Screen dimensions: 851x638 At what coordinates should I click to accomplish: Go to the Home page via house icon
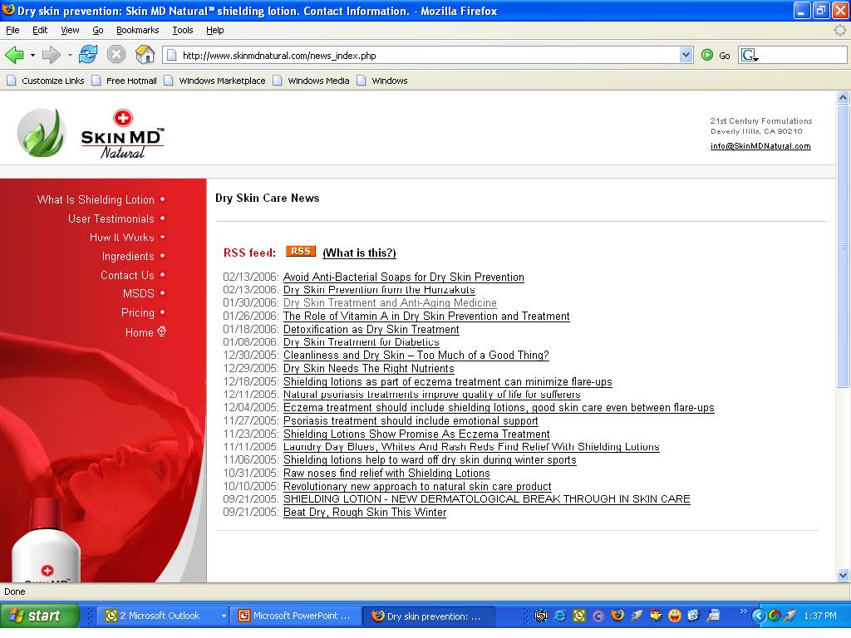point(145,55)
